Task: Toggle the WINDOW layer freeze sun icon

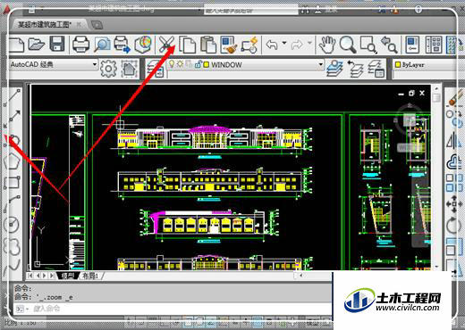Action: (x=180, y=64)
